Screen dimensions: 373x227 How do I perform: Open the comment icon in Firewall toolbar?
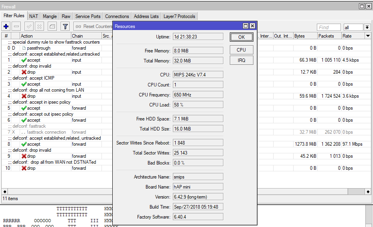(52, 26)
